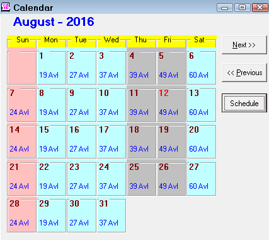Choose the gray day 11 cell
Viewport: 269px width, 240px height.
[141, 105]
